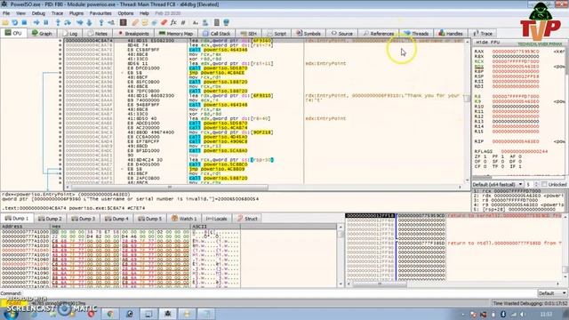Open the Functions fx icon
Screen dimensions: 569x320
pyautogui.click(x=173, y=22)
